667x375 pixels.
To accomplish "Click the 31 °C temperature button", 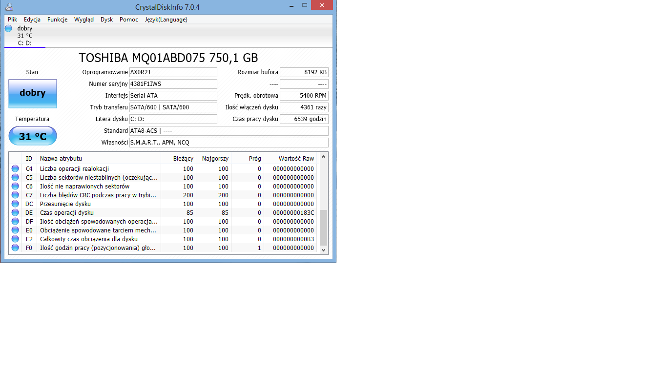I will [x=33, y=136].
